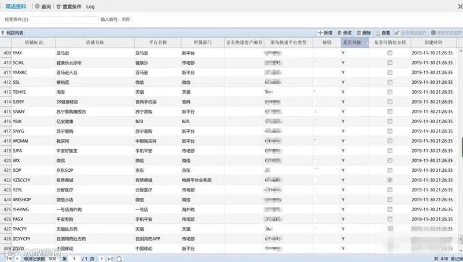
Task: Toggle prescription checkbox for row SBL
Action: tap(389, 82)
